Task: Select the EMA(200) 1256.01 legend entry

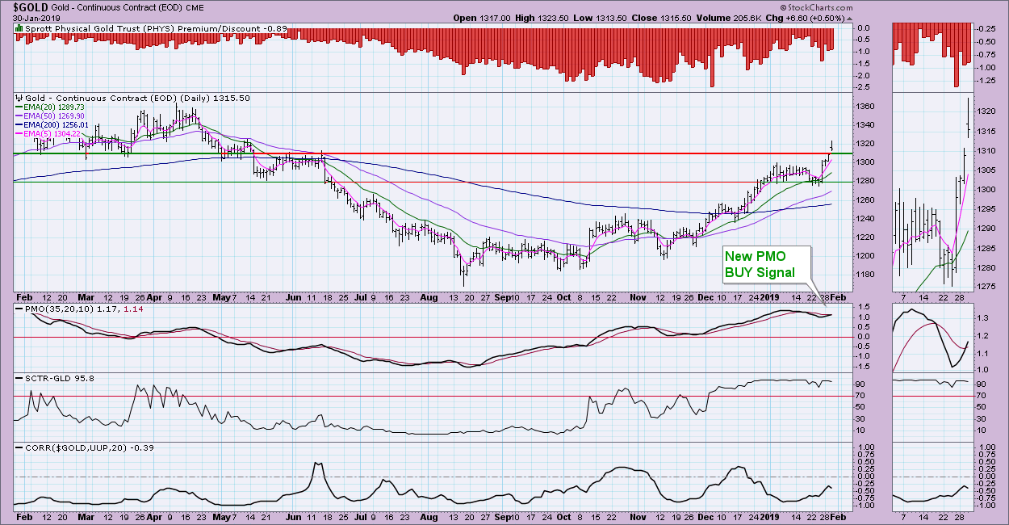Action: coord(57,125)
